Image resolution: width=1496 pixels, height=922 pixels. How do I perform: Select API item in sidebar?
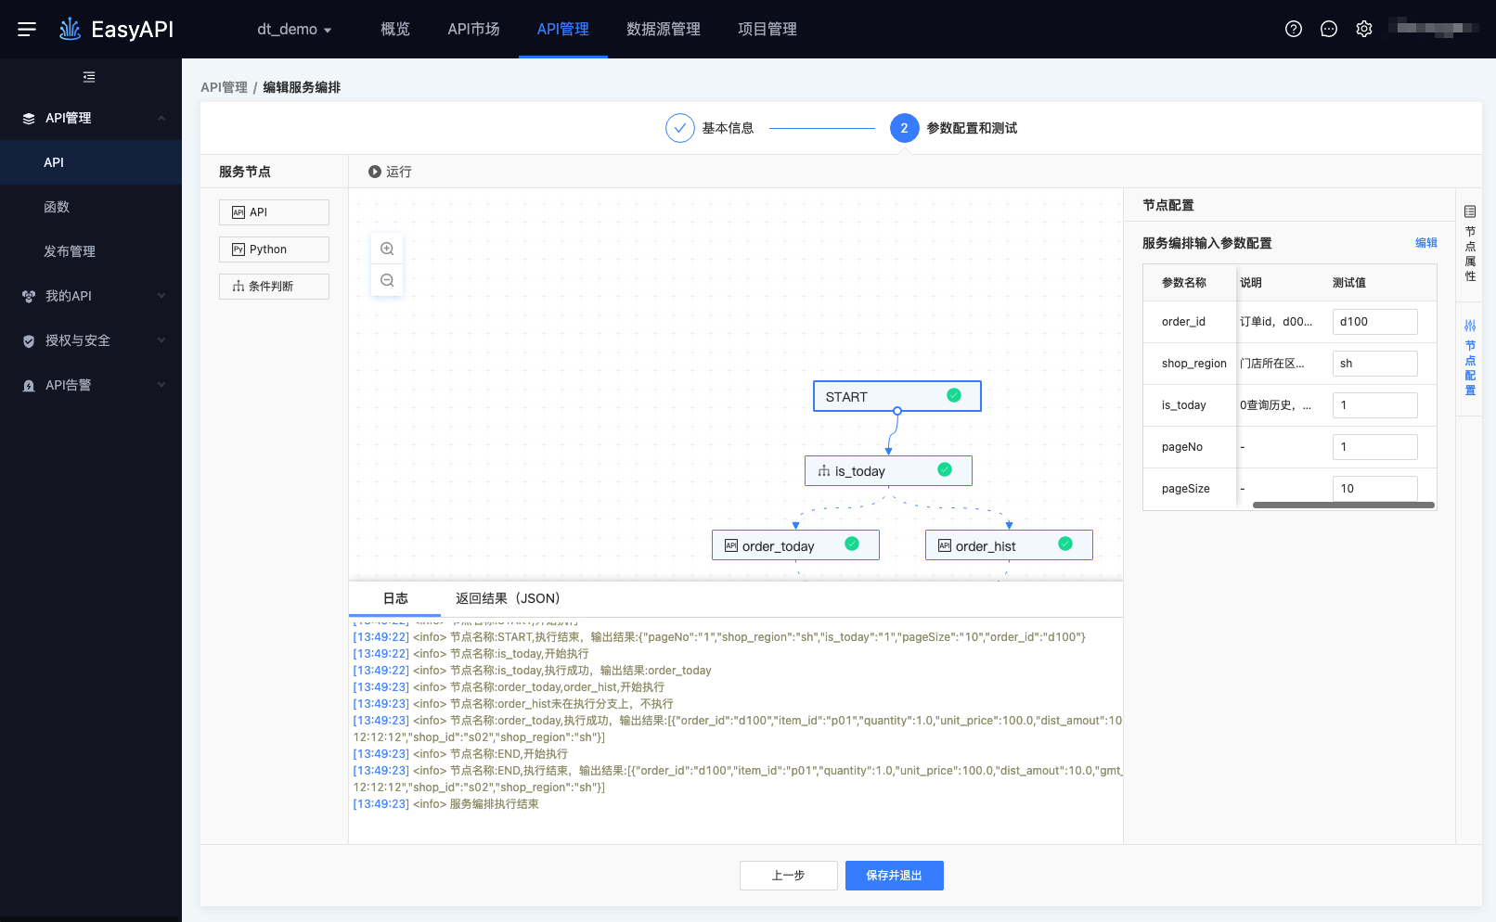click(x=91, y=162)
